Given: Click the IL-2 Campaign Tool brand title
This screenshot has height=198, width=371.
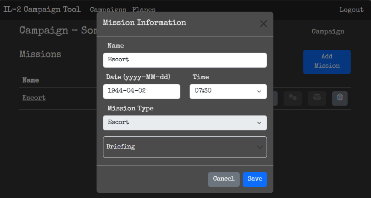Looking at the screenshot, I should coord(42,10).
